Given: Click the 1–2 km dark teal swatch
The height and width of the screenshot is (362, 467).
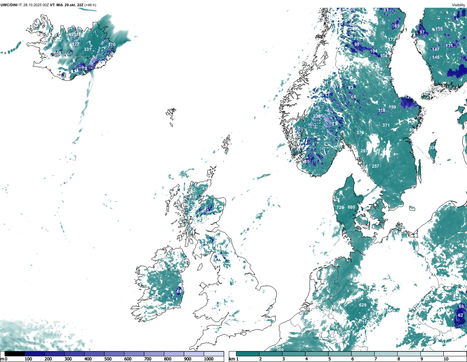Looking at the screenshot, I should pyautogui.click(x=248, y=354).
